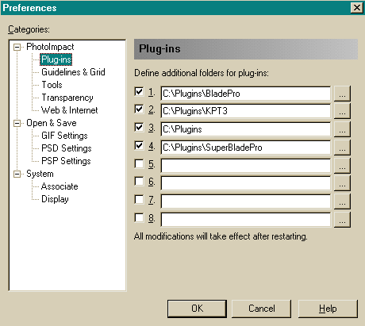
Task: Open GIF Settings in the categories tree
Action: (x=64, y=136)
